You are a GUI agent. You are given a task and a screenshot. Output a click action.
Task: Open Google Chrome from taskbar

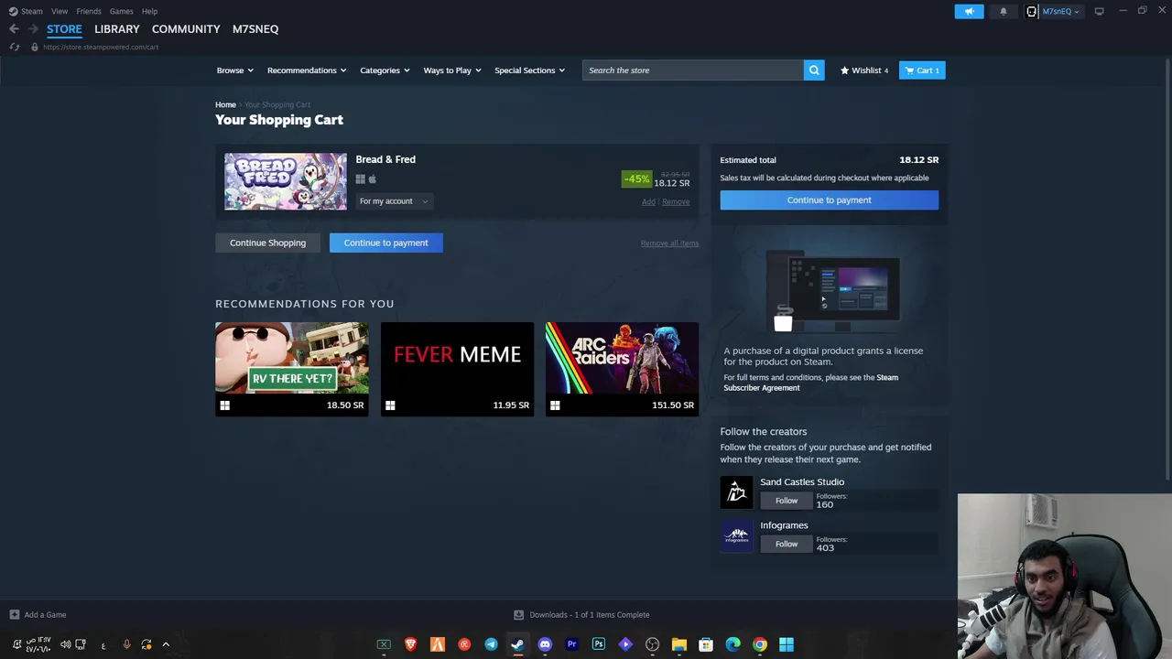pyautogui.click(x=760, y=644)
